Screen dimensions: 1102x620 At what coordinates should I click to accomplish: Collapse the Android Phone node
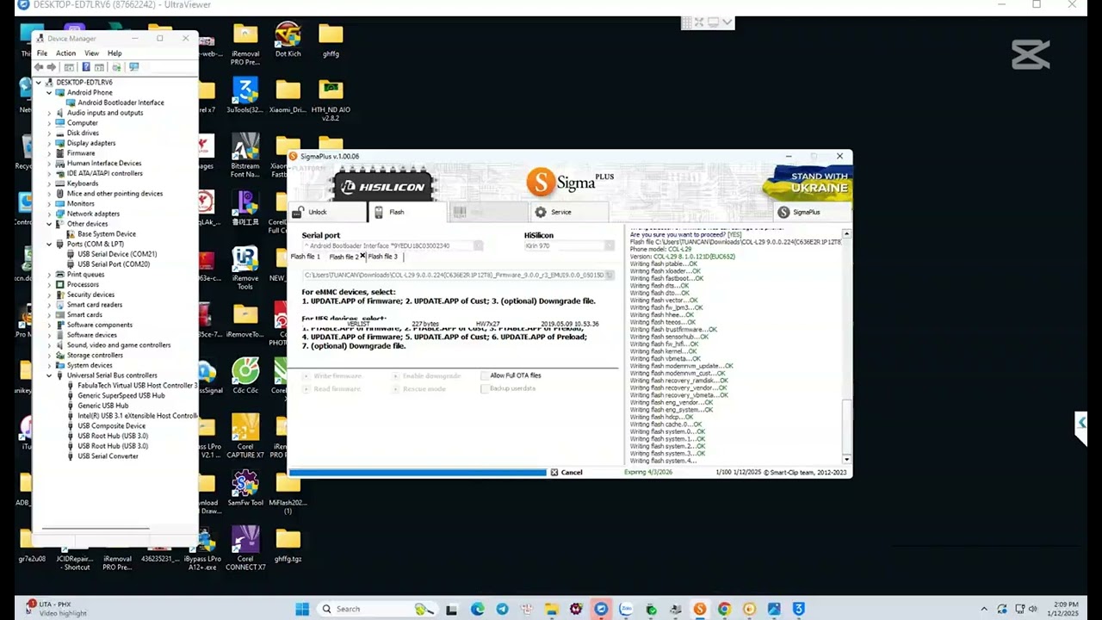coord(49,92)
